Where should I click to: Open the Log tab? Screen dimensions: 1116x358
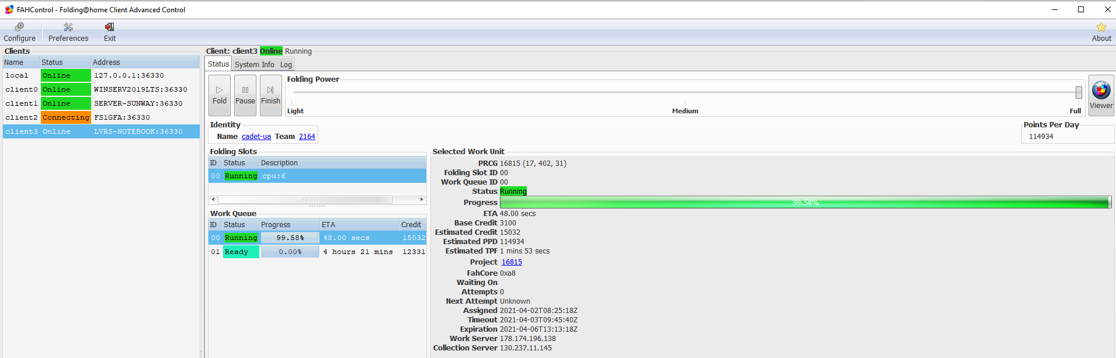(x=286, y=65)
